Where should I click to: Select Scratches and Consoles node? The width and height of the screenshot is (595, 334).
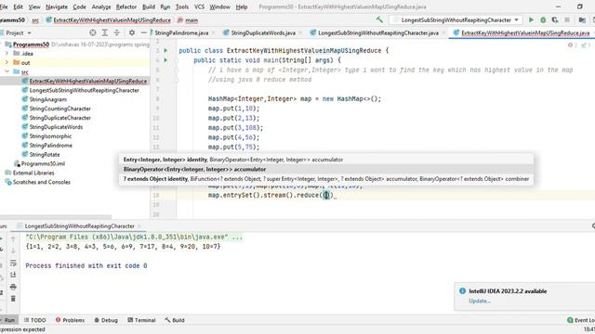41,182
